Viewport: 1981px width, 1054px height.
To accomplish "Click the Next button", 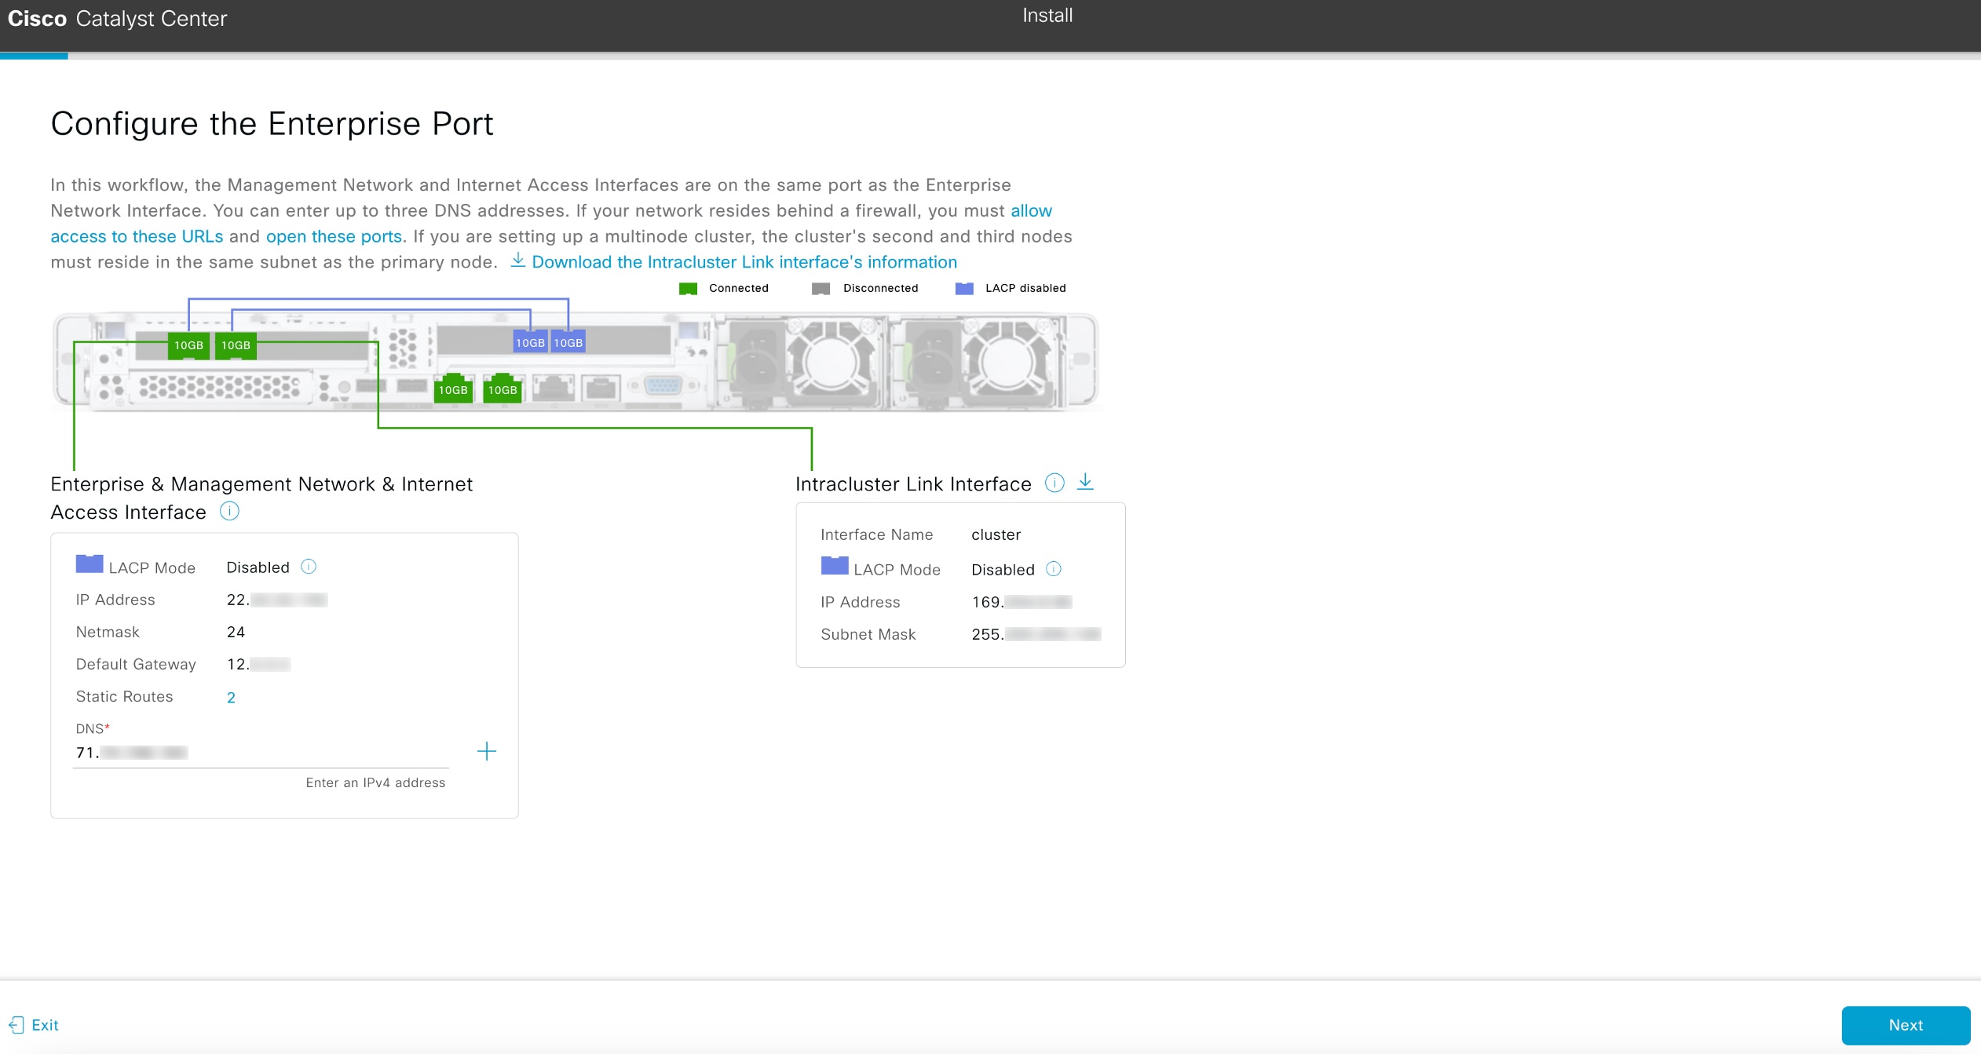I will [x=1905, y=1025].
